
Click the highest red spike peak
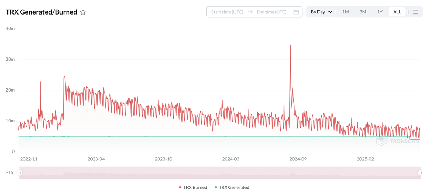[x=290, y=46]
